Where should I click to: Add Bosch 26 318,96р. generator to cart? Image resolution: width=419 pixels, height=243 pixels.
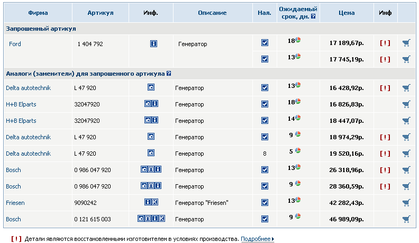coord(406,170)
